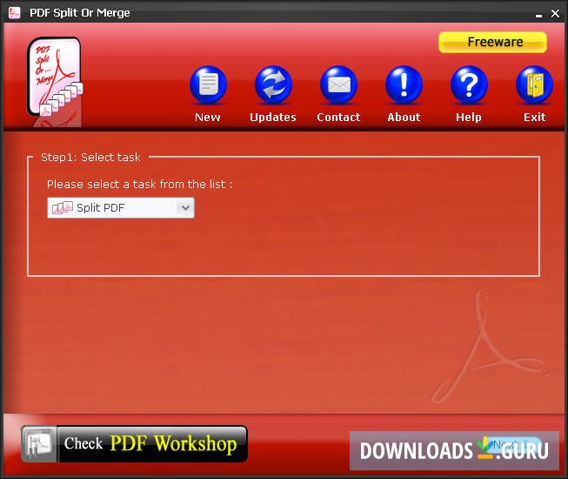Click the yellow Freeware button

(492, 42)
